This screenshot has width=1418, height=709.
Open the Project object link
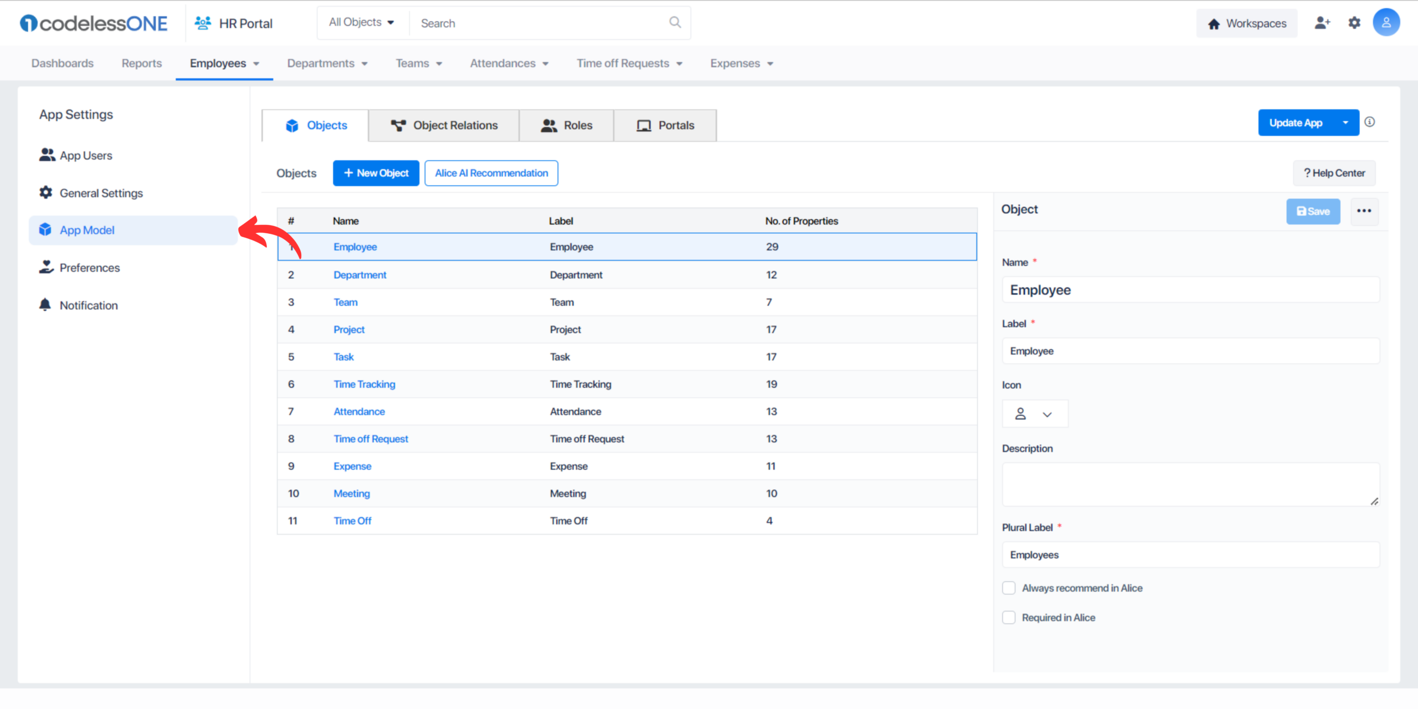point(349,329)
